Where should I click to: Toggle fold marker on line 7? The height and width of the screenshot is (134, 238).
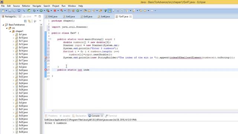pos(51,39)
